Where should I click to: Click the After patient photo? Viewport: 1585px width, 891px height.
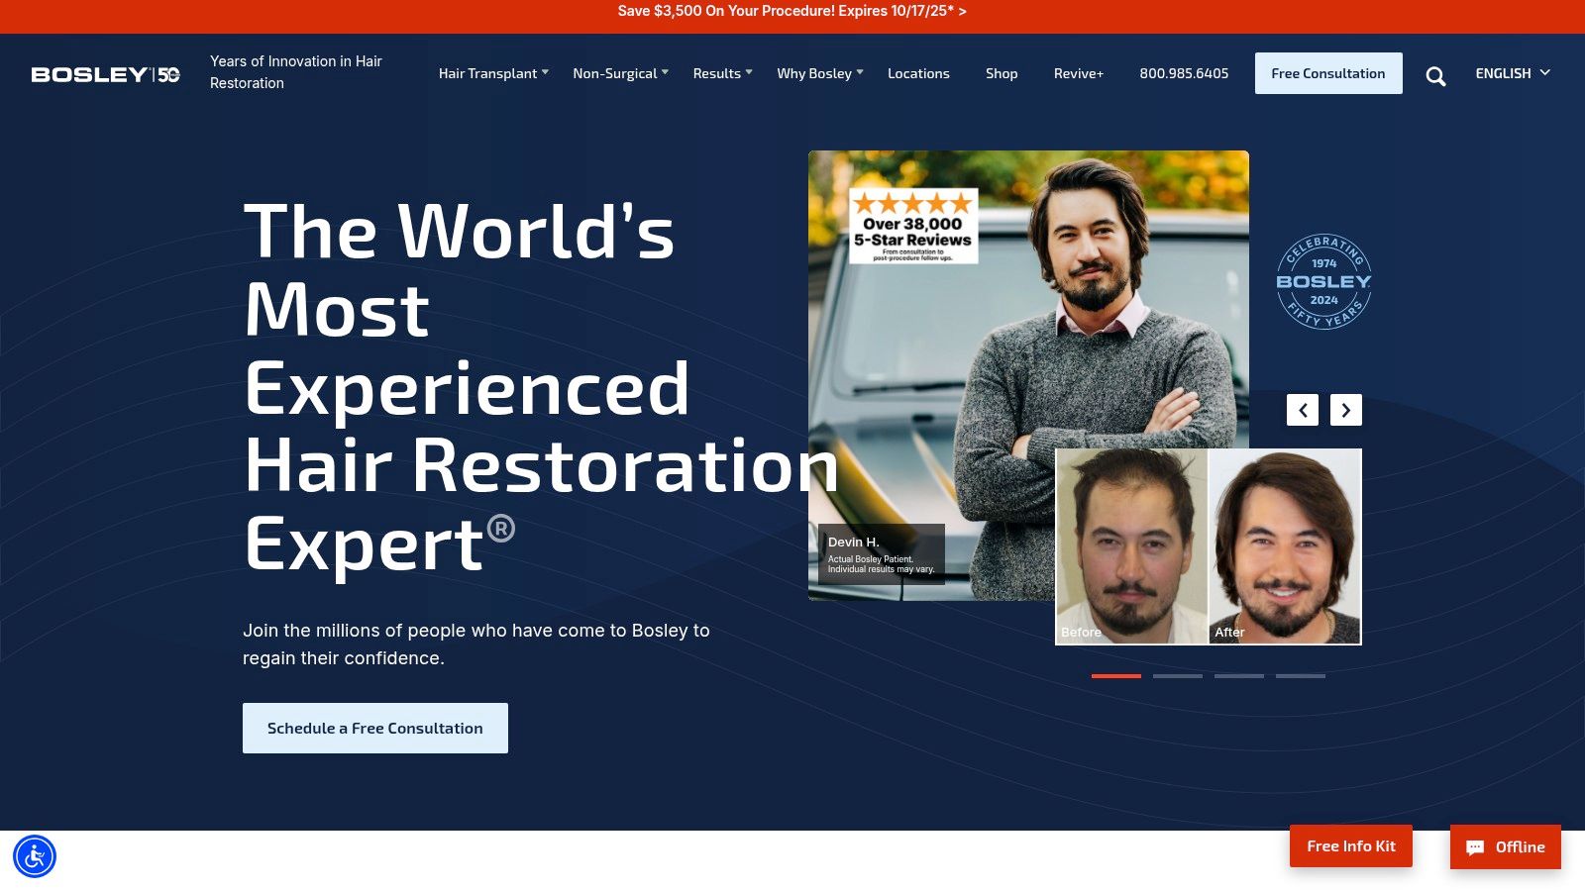coord(1285,546)
